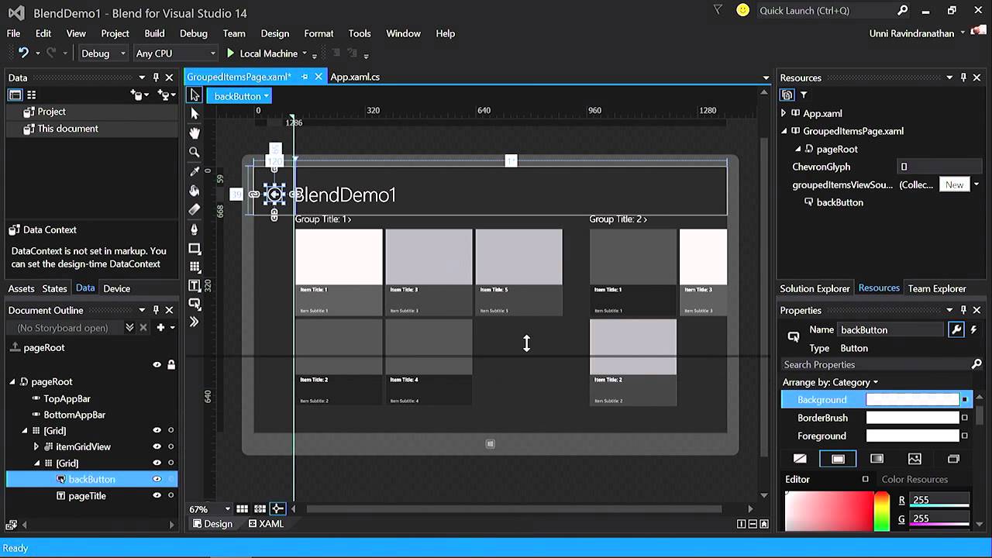Open the 67% zoom dropdown
The height and width of the screenshot is (558, 992).
click(x=210, y=509)
